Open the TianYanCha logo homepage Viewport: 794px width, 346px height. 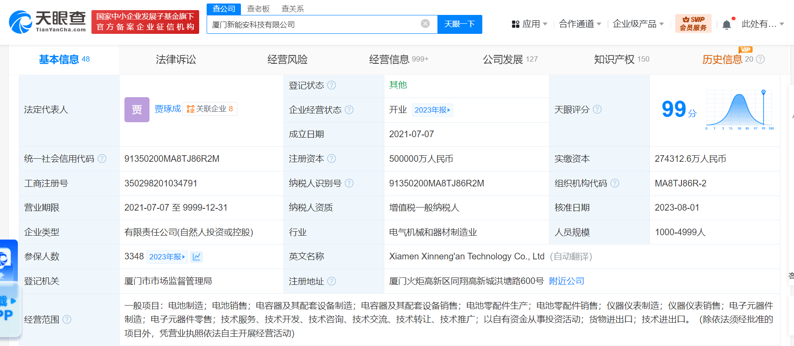pyautogui.click(x=47, y=22)
